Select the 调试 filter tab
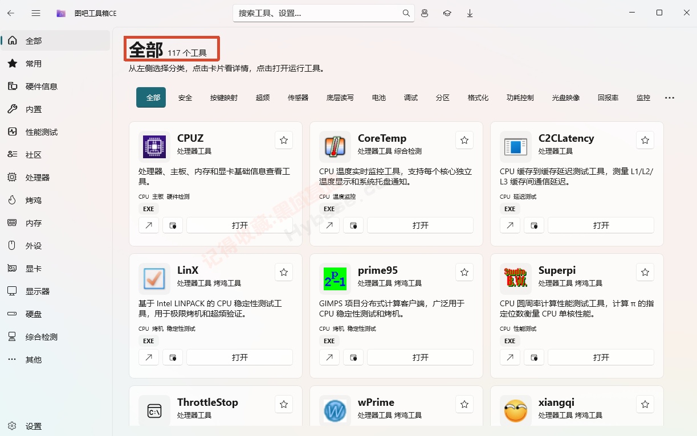Screen dimensions: 697x436 coord(411,97)
